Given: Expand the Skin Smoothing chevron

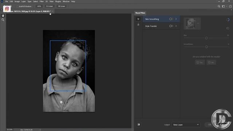Looking at the screenshot, I should (176, 19).
